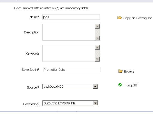Click the Browse text link
Image resolution: width=153 pixels, height=115 pixels.
129,72
